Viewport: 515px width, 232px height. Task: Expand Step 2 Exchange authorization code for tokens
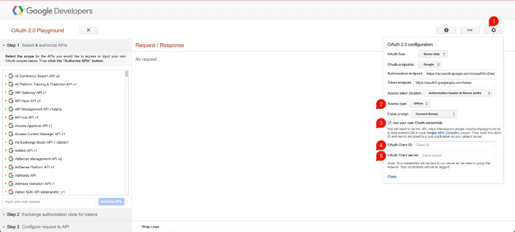66,214
